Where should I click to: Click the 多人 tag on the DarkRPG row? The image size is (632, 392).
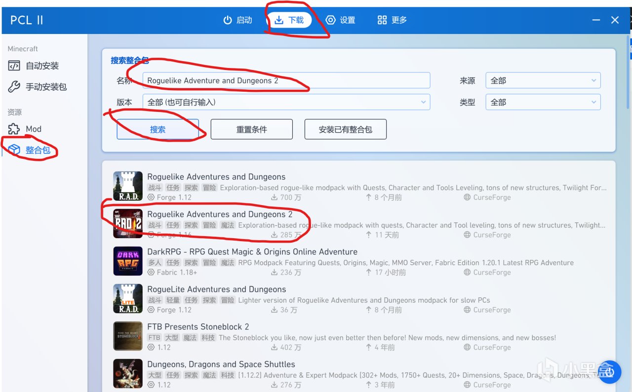coord(155,262)
